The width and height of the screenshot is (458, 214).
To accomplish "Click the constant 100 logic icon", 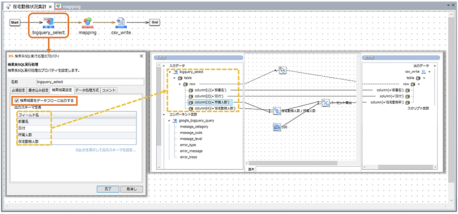I will pyautogui.click(x=277, y=127).
